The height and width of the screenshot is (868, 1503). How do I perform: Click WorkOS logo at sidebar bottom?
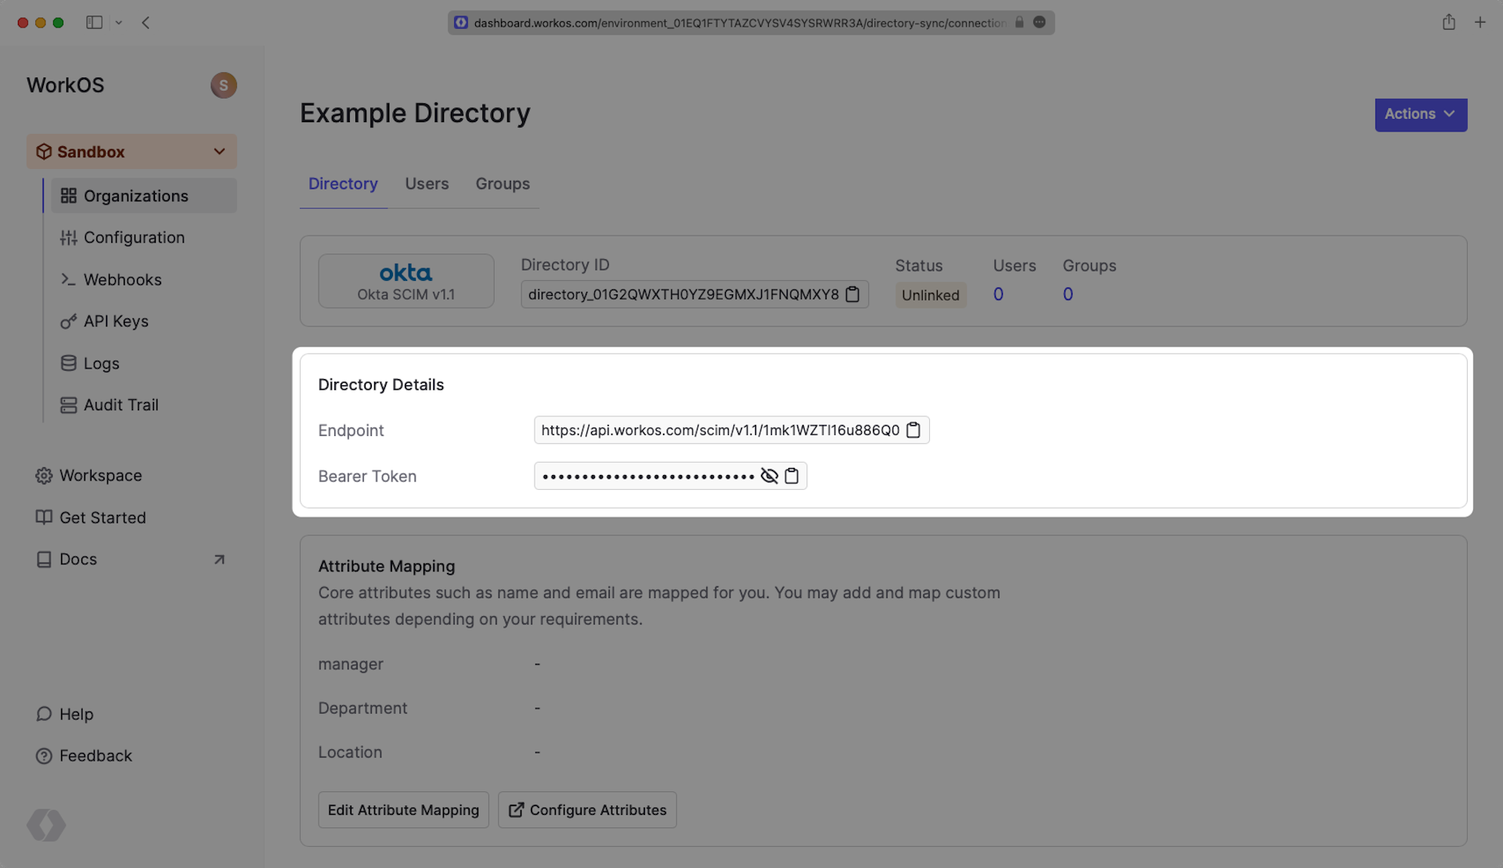pyautogui.click(x=46, y=825)
